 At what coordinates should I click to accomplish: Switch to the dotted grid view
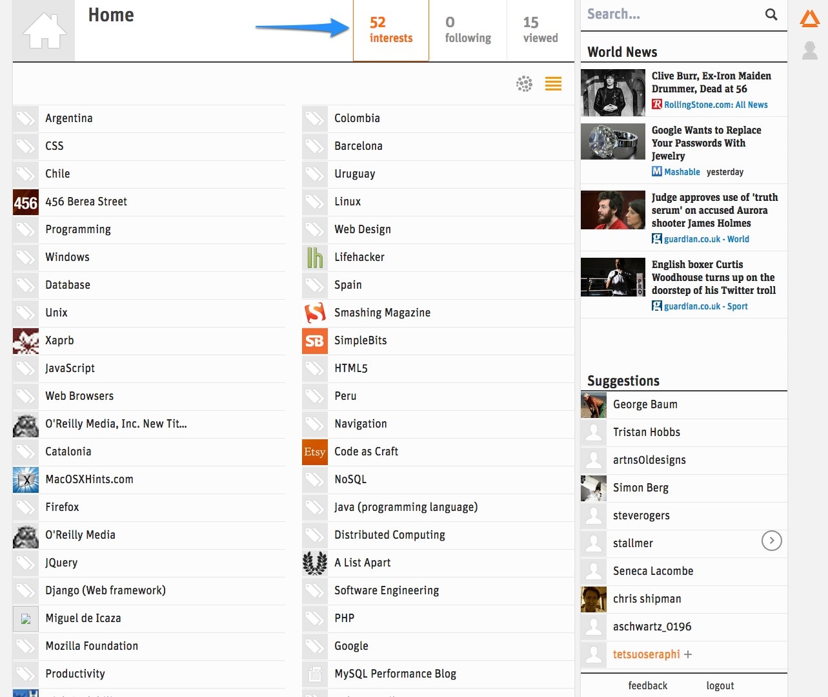pyautogui.click(x=525, y=83)
